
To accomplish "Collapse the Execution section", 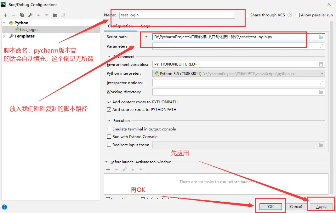I will (x=109, y=120).
